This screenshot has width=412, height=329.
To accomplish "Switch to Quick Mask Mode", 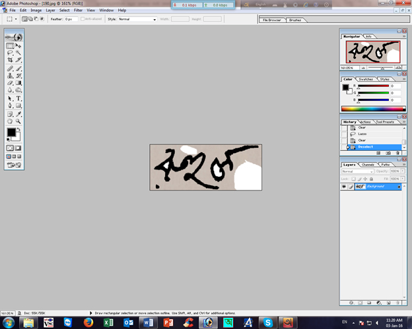I will (x=18, y=148).
